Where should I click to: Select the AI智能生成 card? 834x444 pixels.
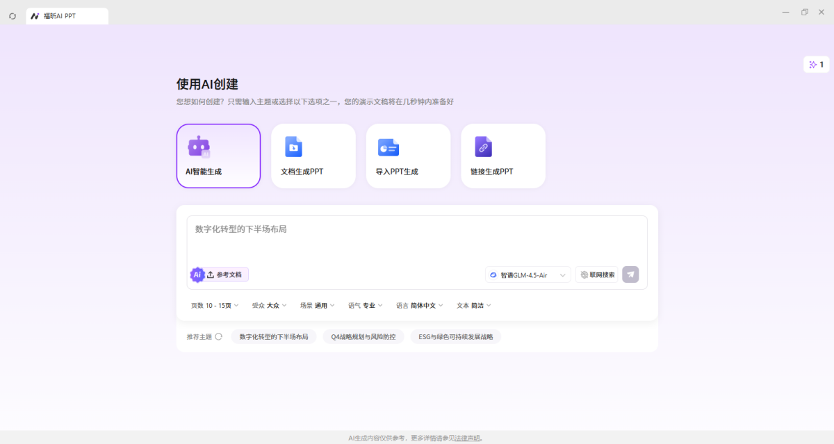pyautogui.click(x=218, y=156)
